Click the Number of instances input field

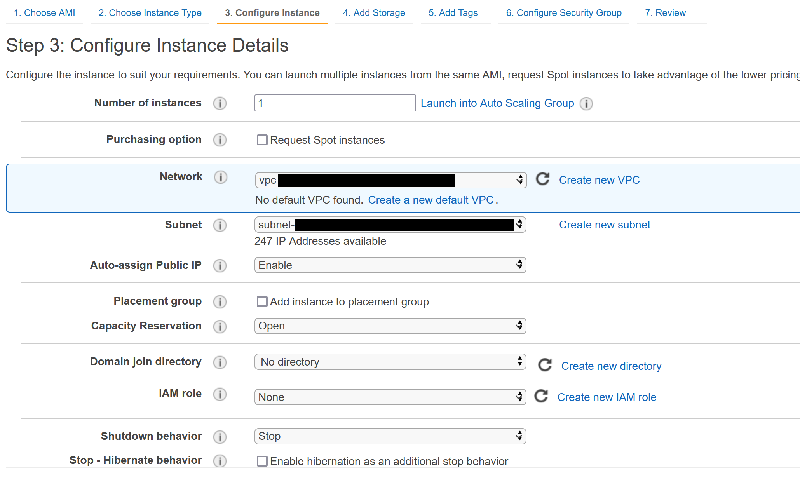pos(335,103)
